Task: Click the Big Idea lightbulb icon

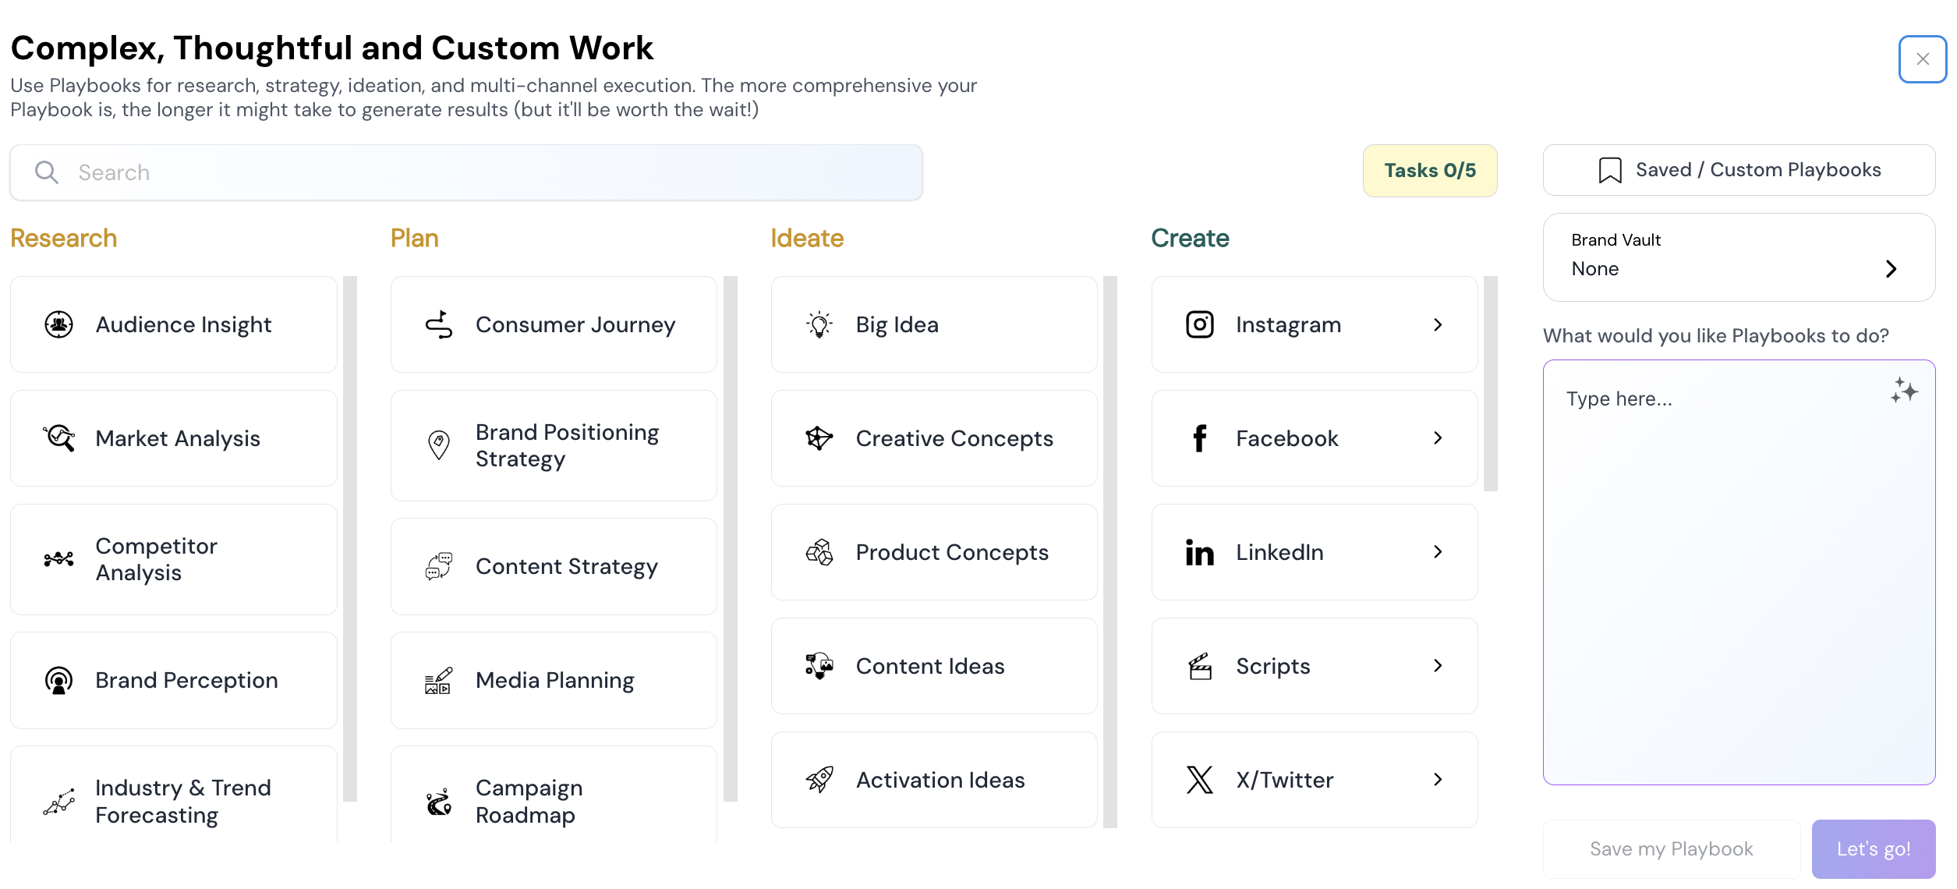Action: pyautogui.click(x=819, y=324)
